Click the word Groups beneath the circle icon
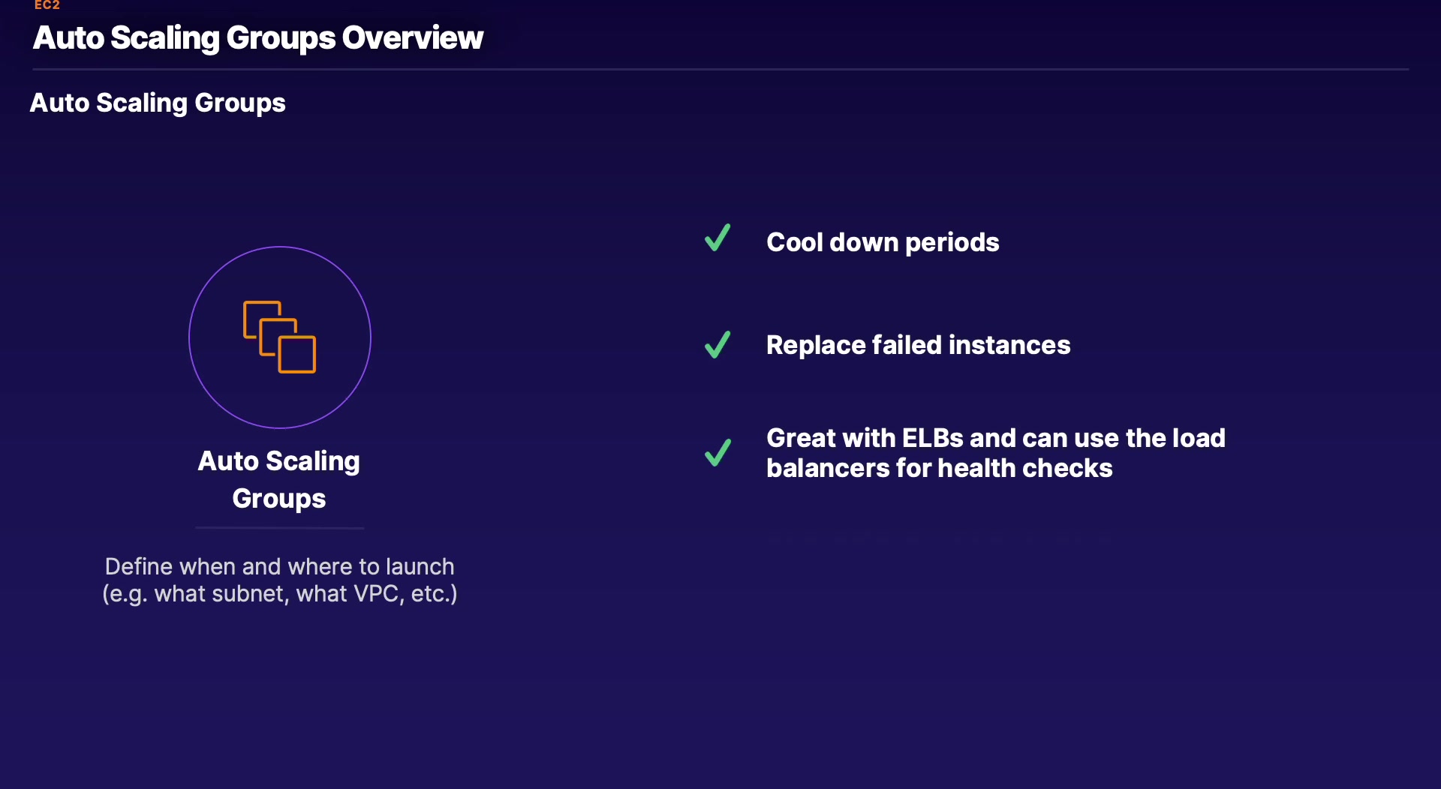This screenshot has height=789, width=1441. (278, 499)
